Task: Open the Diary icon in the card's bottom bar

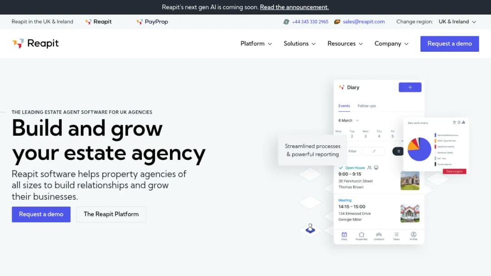Action: click(x=344, y=236)
